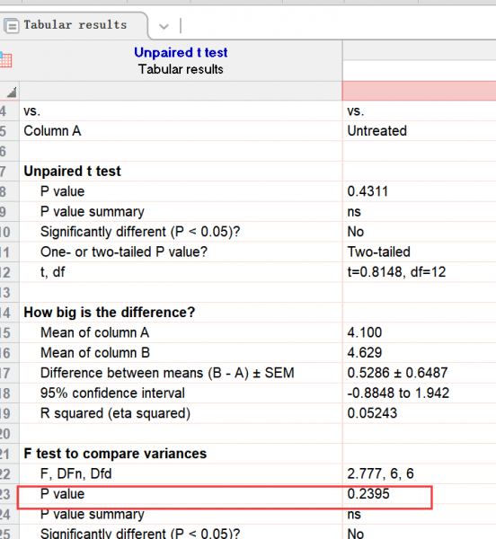
Task: Click the 'Two-tailed' result cell
Action: coord(420,252)
